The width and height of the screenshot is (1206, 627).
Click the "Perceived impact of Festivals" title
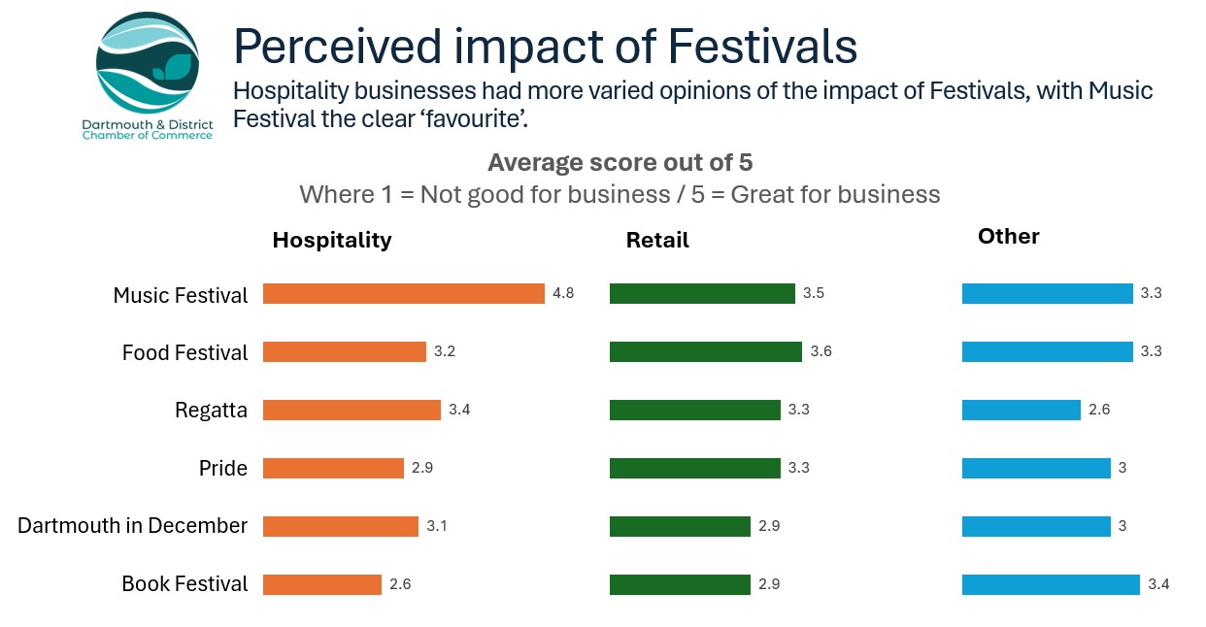[x=545, y=46]
